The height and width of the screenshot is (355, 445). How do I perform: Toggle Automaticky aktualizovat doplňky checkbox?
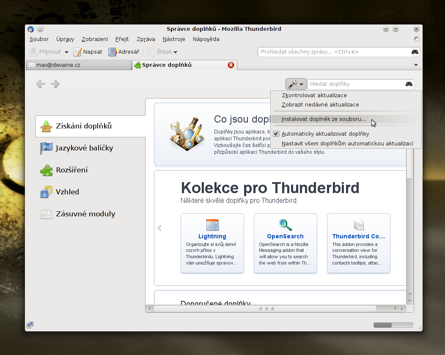[x=276, y=134]
